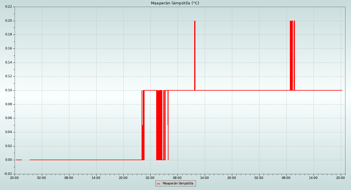Click the 0.16 y-axis label
The height and width of the screenshot is (190, 351).
8,49
